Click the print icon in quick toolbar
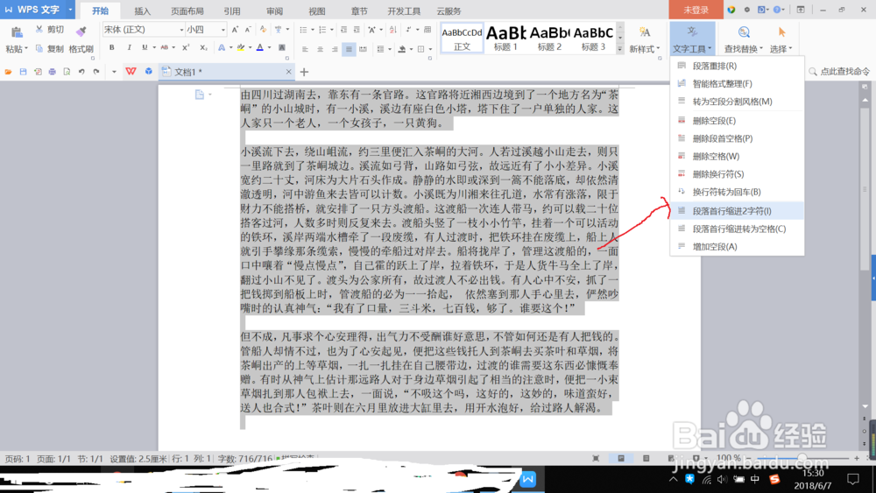This screenshot has width=876, height=493. 52,72
